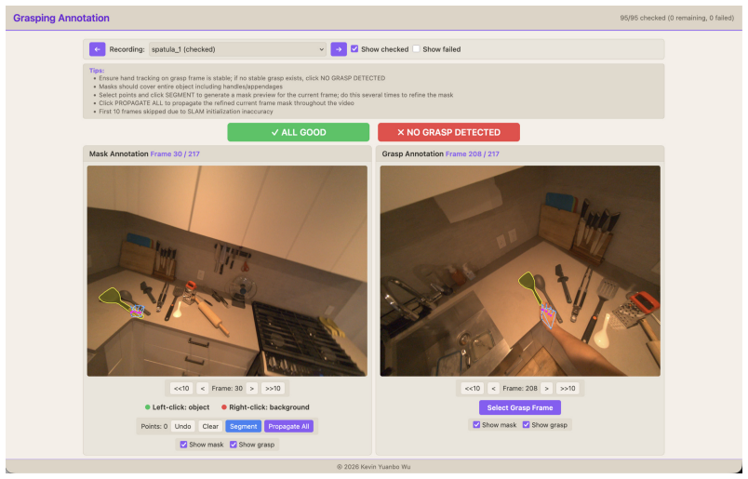Click Select Grasp Frame button
Image resolution: width=748 pixels, height=479 pixels.
(520, 407)
